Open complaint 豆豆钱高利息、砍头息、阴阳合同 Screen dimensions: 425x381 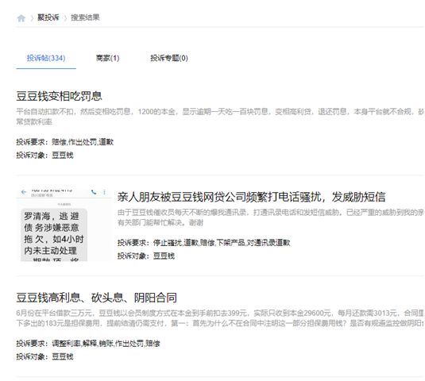click(x=96, y=298)
